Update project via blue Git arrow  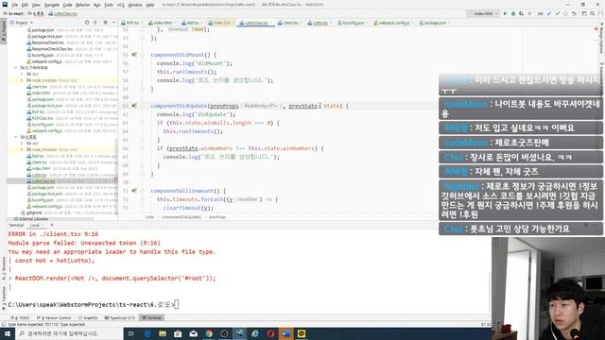(x=549, y=13)
